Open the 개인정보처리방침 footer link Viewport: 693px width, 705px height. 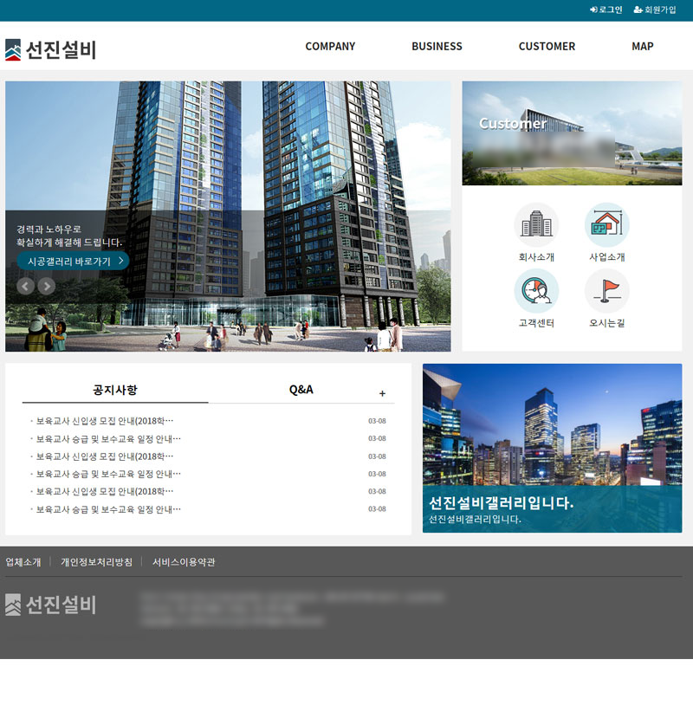(x=96, y=562)
